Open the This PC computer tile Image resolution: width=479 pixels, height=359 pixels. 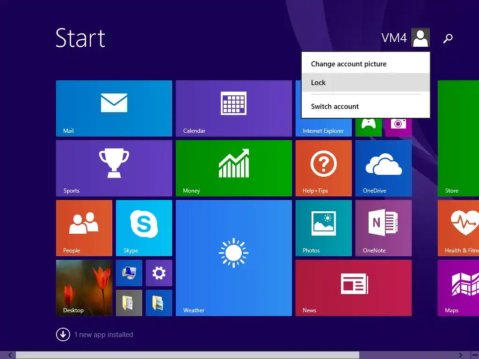tap(129, 273)
